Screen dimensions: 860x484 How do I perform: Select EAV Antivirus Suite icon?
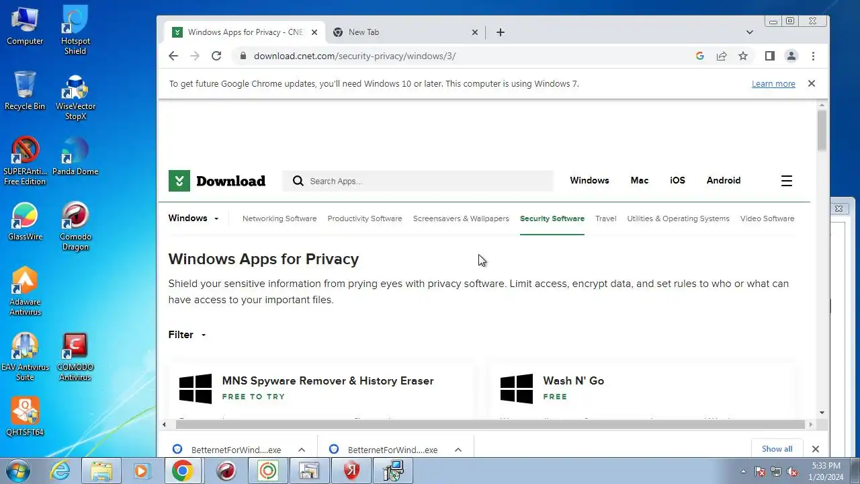(x=25, y=357)
